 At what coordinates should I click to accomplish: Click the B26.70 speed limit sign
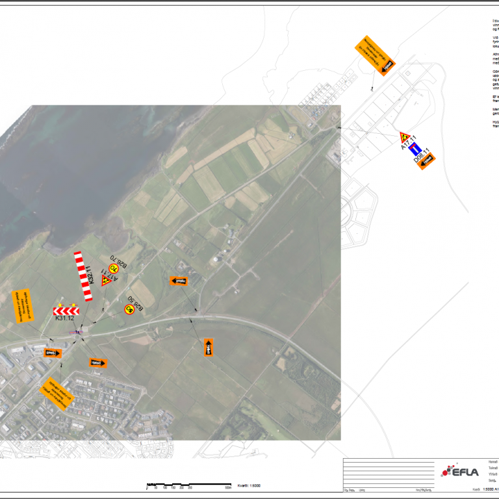click(x=113, y=268)
